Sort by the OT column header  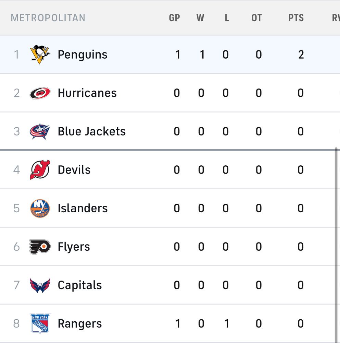[256, 18]
